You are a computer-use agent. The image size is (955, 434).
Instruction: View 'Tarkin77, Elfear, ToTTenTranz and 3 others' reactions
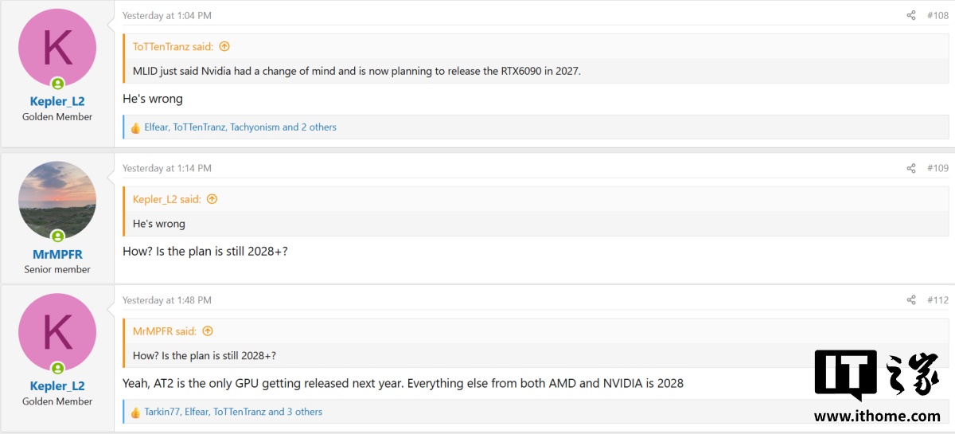233,412
